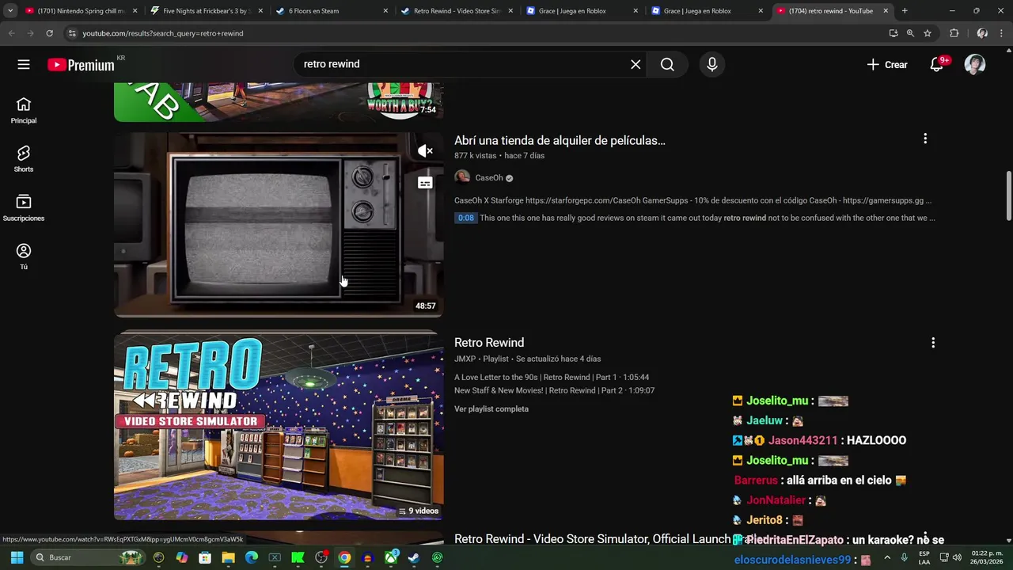Open Copilot from the taskbar
1013x570 pixels.
pos(182,557)
